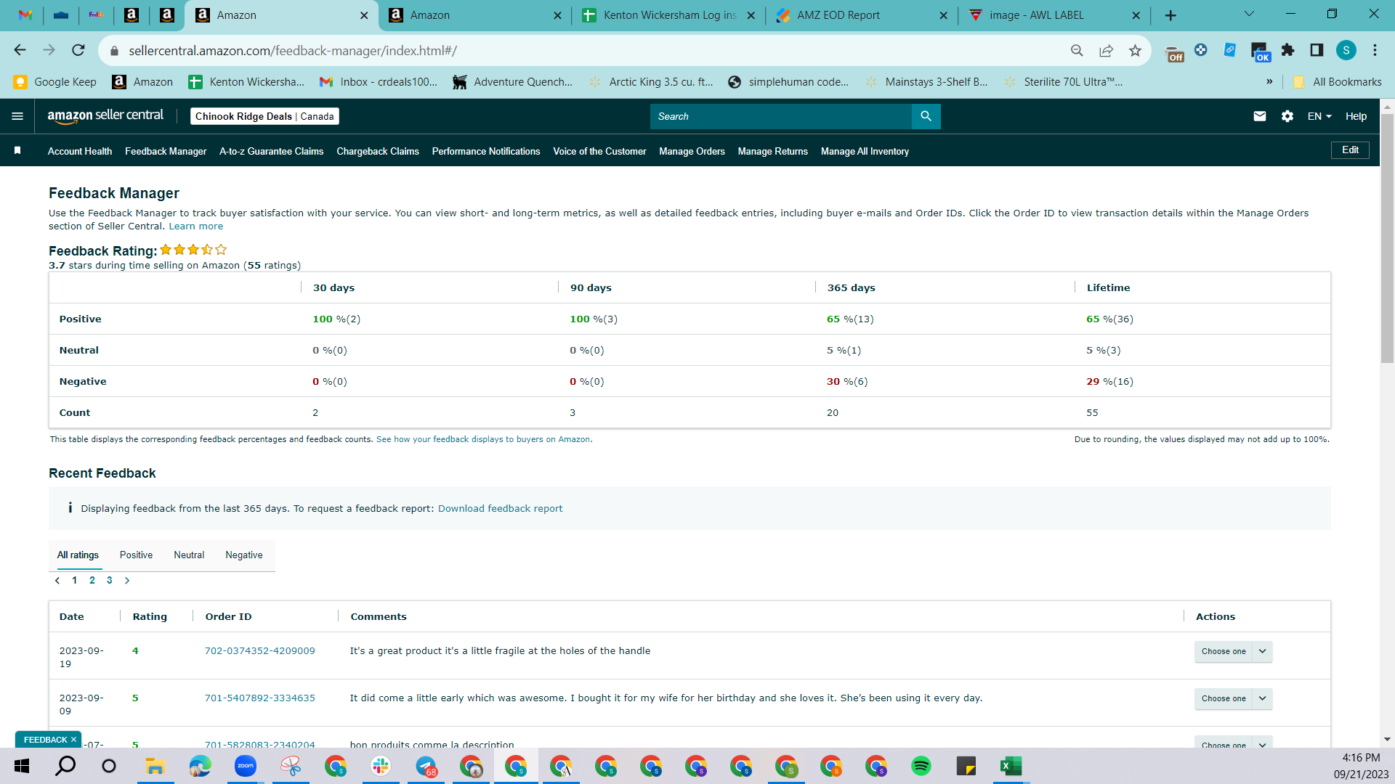
Task: Click the Seller Central search magnifier button
Action: pos(926,116)
